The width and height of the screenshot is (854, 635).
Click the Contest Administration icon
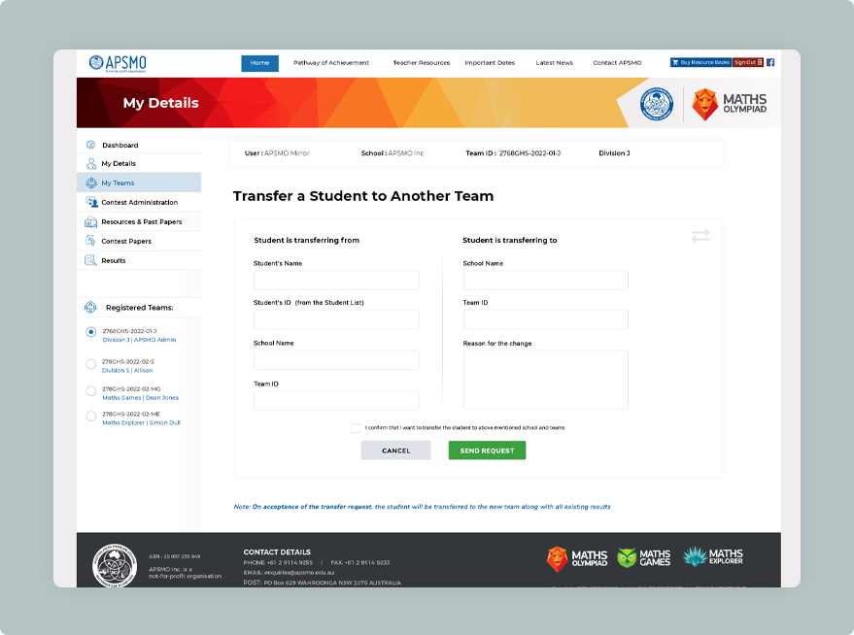pos(91,202)
